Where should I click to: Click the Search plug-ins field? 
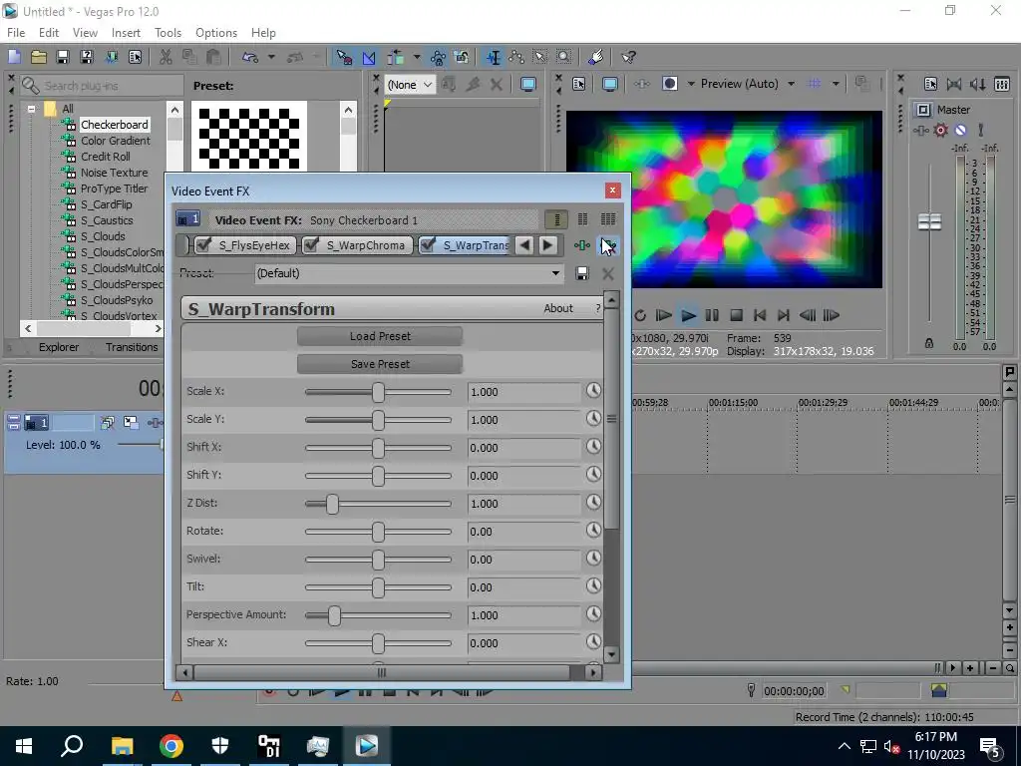click(x=102, y=86)
